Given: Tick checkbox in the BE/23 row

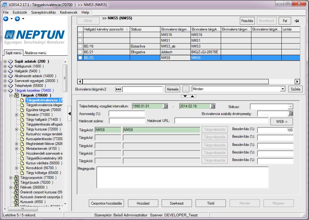Looking at the screenshot, I should (x=80, y=57).
